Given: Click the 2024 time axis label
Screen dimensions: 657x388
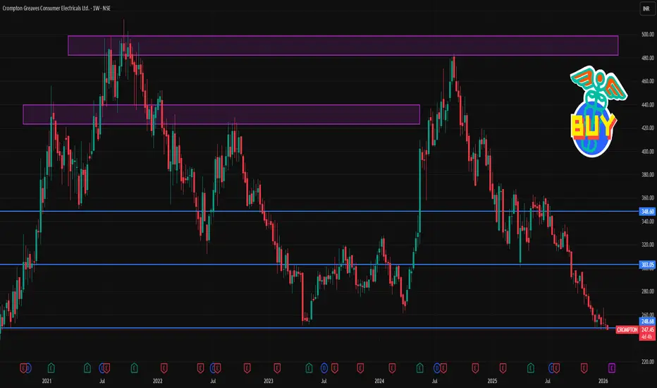Looking at the screenshot, I should (379, 381).
